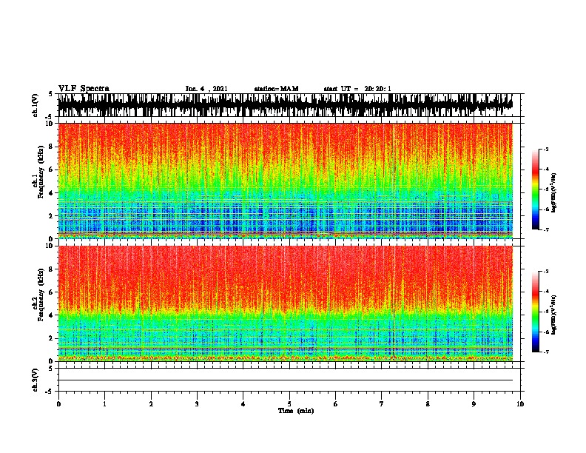Click the time axis tick label "9"

(474, 404)
